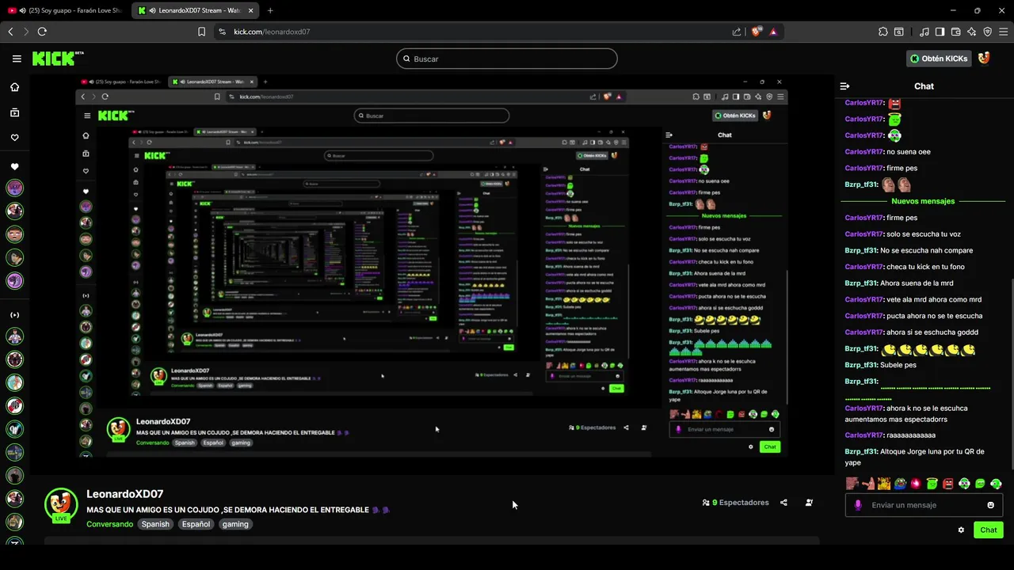Insert the Patrick emote in the quick emote row
Screen dimensions: 1014x570
coord(868,483)
